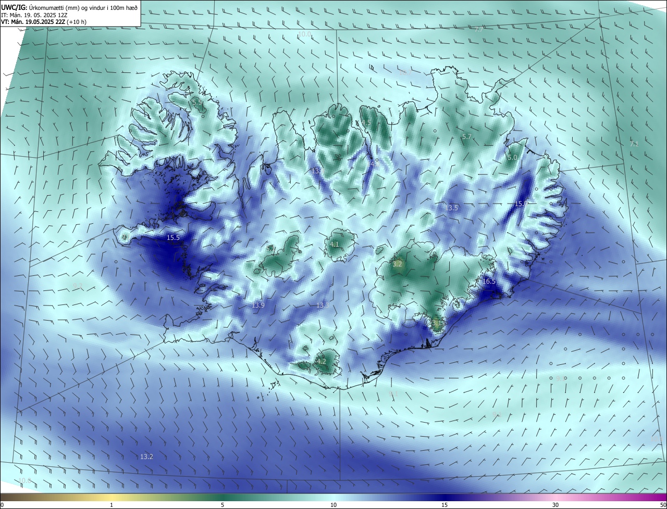The height and width of the screenshot is (509, 667).
Task: Click the 1 tick on the color scale
Action: pos(112,505)
